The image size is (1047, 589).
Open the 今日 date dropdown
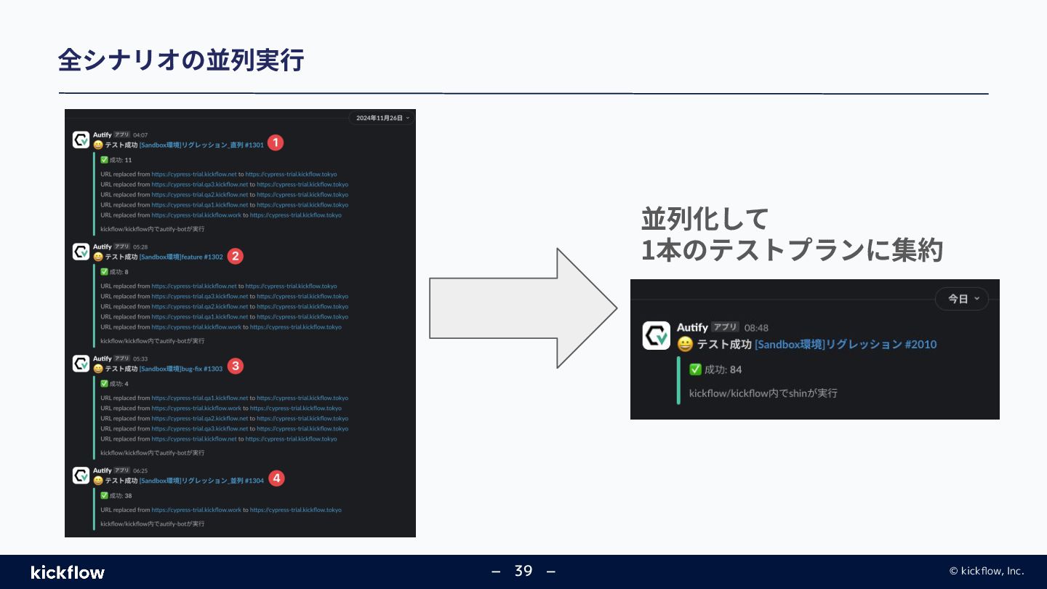962,299
